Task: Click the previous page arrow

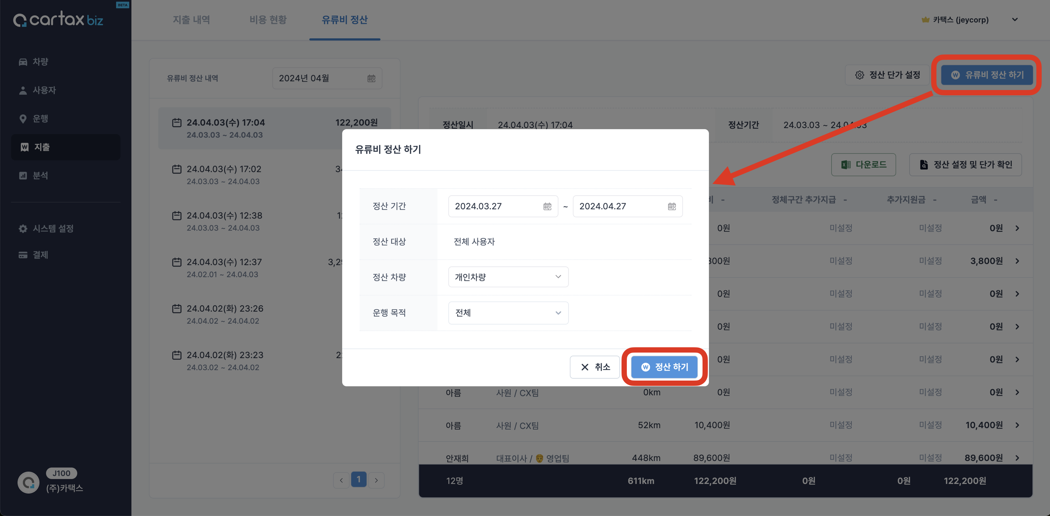Action: point(341,480)
